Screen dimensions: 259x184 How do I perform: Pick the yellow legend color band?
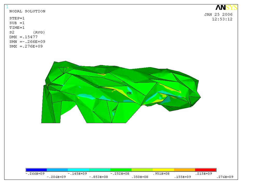(x=163, y=170)
